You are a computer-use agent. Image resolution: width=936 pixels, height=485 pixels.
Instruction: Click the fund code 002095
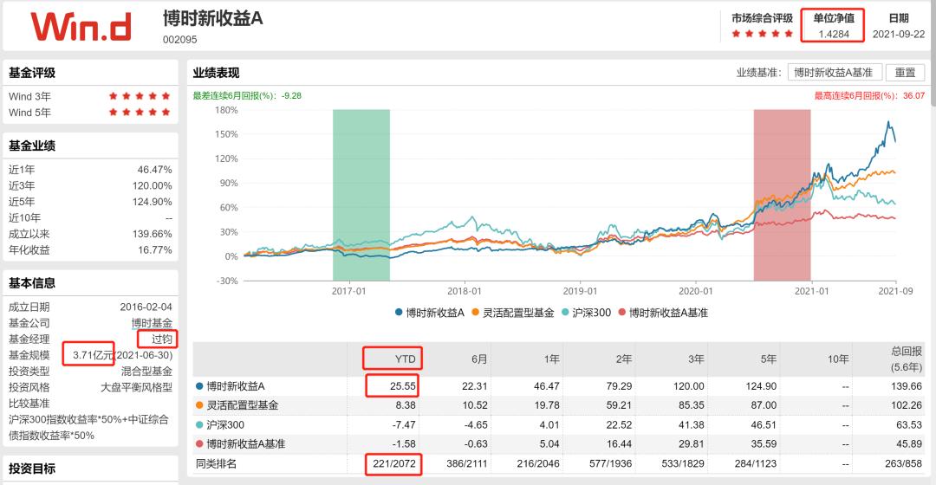click(x=179, y=39)
